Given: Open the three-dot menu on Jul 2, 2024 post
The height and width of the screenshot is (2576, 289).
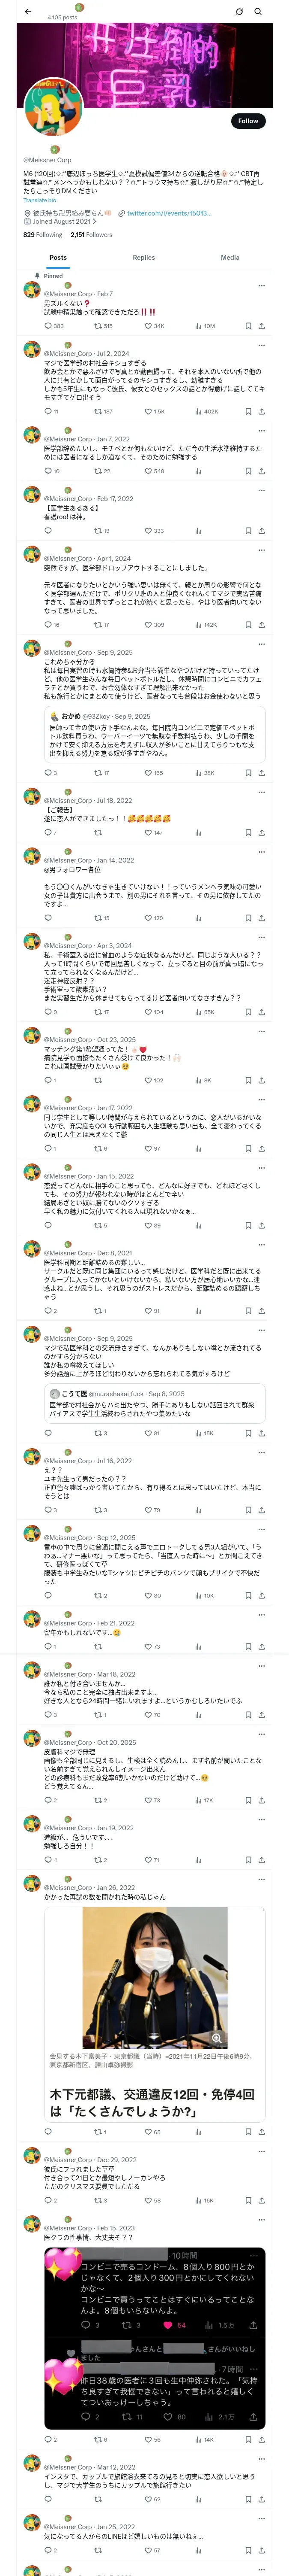Looking at the screenshot, I should tap(261, 345).
